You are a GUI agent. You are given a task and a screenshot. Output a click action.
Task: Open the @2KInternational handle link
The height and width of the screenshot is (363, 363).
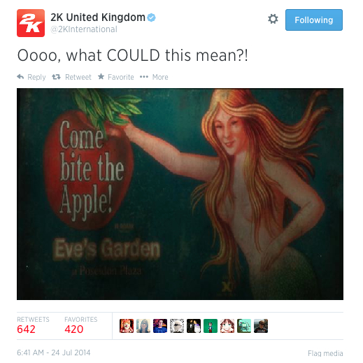click(84, 29)
